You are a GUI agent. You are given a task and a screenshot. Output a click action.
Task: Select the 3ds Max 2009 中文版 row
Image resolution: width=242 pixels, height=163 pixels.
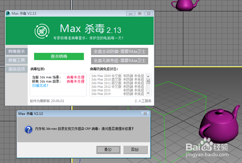[118, 76]
